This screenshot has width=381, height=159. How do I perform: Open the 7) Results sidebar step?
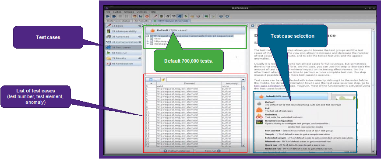click(x=123, y=58)
